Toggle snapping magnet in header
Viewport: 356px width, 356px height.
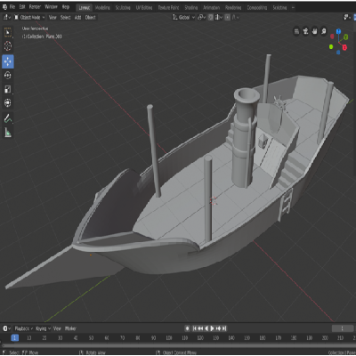click(x=211, y=18)
